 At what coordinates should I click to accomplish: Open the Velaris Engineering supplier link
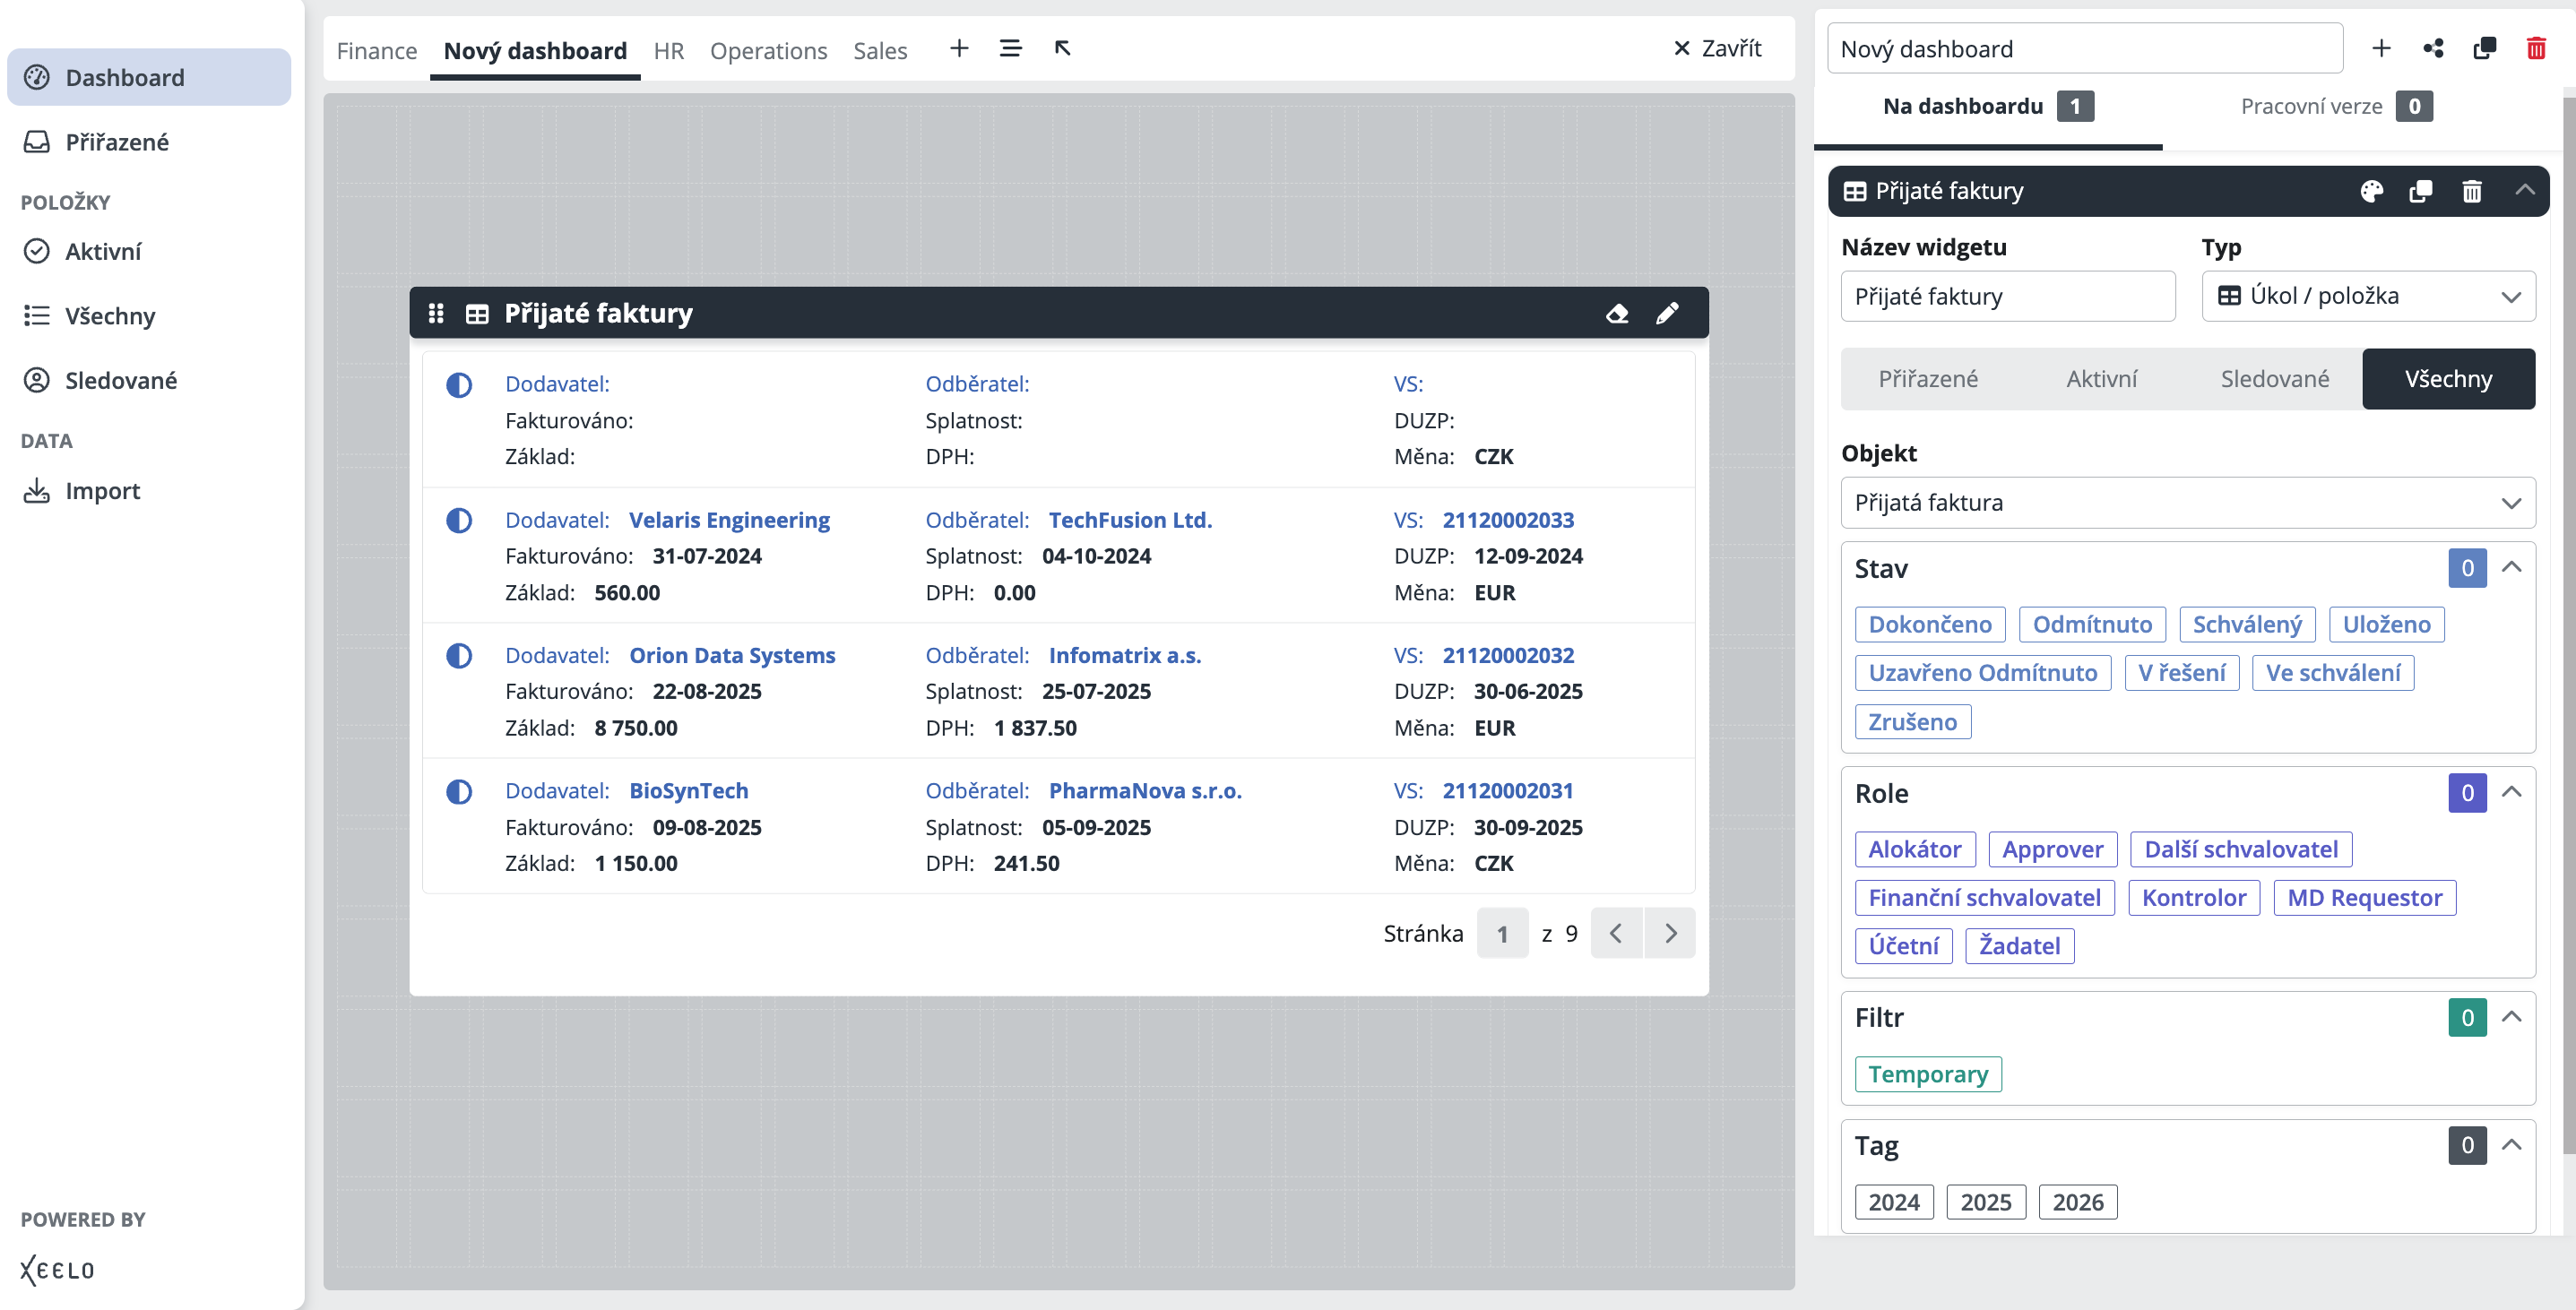pyautogui.click(x=729, y=520)
